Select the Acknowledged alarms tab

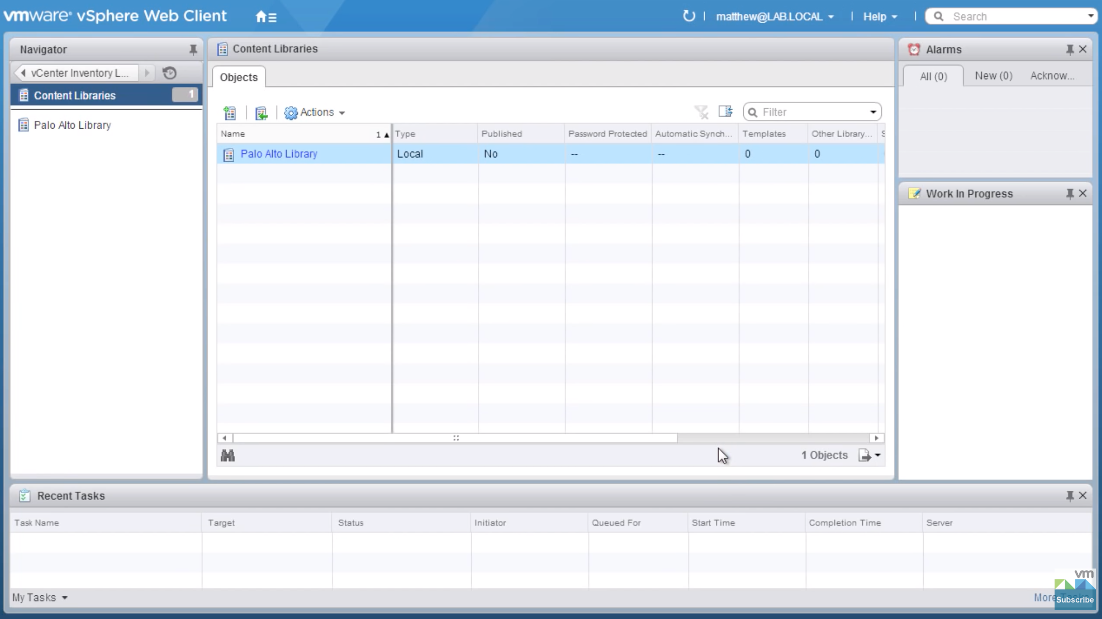pos(1052,76)
